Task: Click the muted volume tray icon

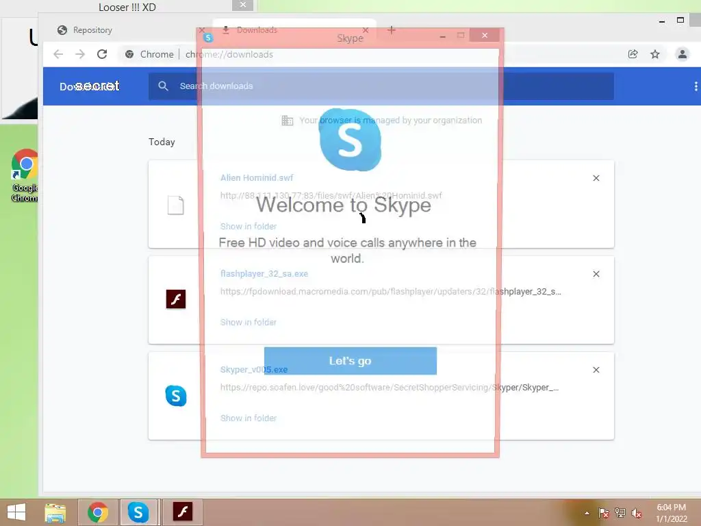Action: (x=637, y=513)
